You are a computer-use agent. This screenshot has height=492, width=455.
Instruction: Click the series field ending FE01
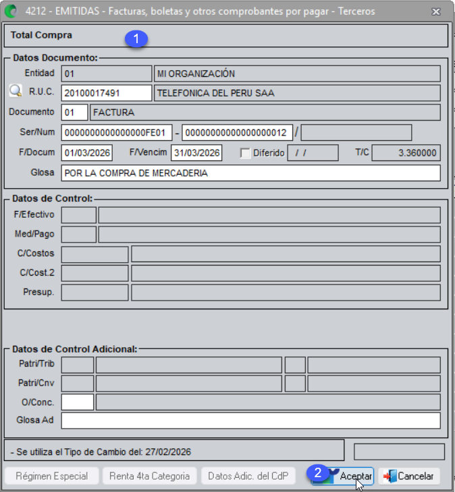(x=117, y=133)
